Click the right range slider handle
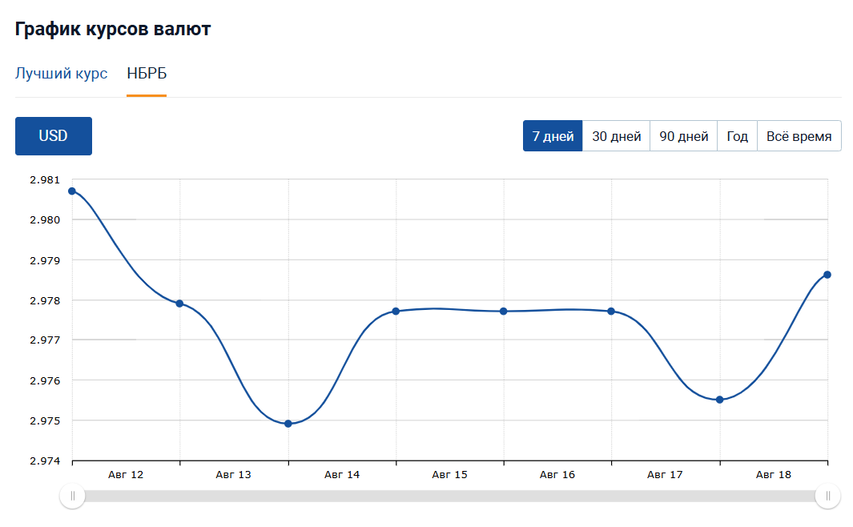Screen dimensions: 853x527 point(827,497)
